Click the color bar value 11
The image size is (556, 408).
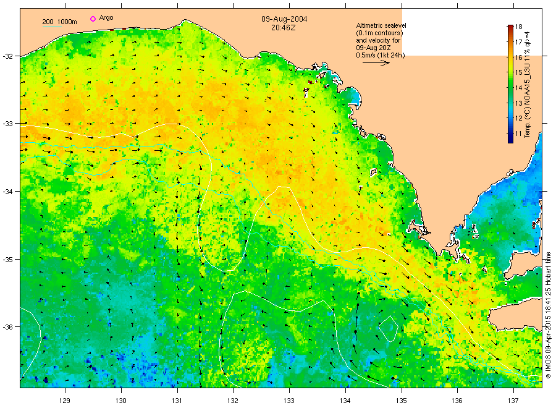point(519,134)
